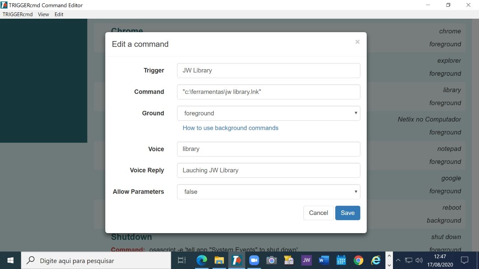Click the Voice Reply input field
Image resolution: width=479 pixels, height=269 pixels.
click(269, 170)
